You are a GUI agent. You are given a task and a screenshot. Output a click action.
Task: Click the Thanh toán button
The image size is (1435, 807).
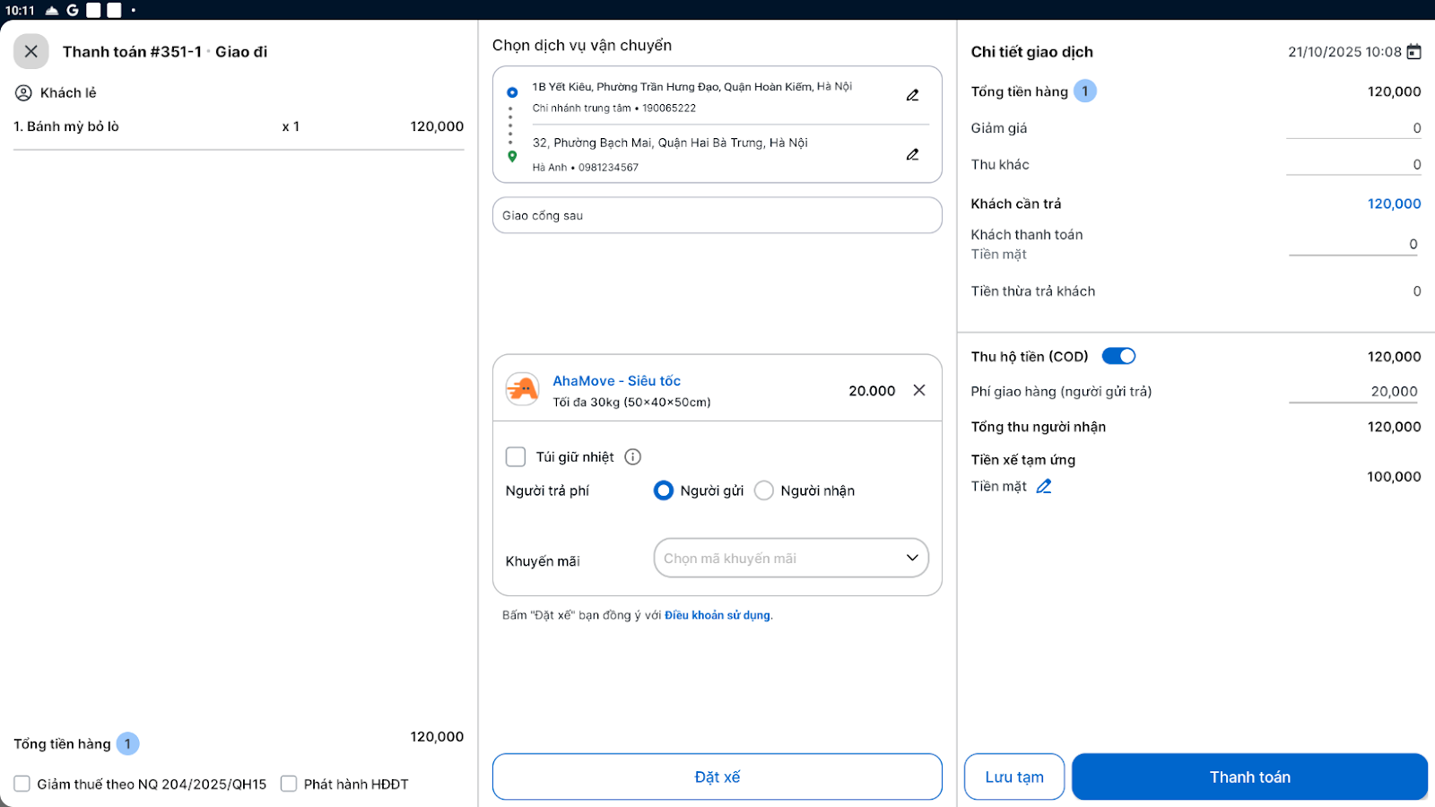tap(1249, 777)
